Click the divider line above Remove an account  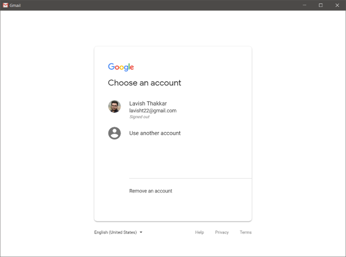[190, 179]
